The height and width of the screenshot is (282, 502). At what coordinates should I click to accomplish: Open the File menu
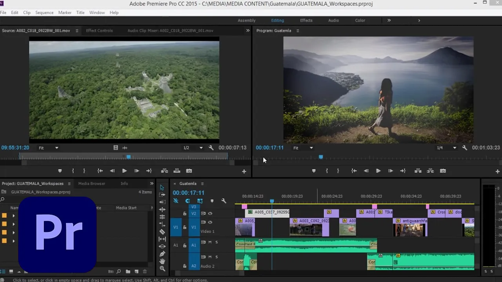3,13
